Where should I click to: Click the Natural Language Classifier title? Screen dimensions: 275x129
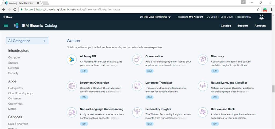229,83
